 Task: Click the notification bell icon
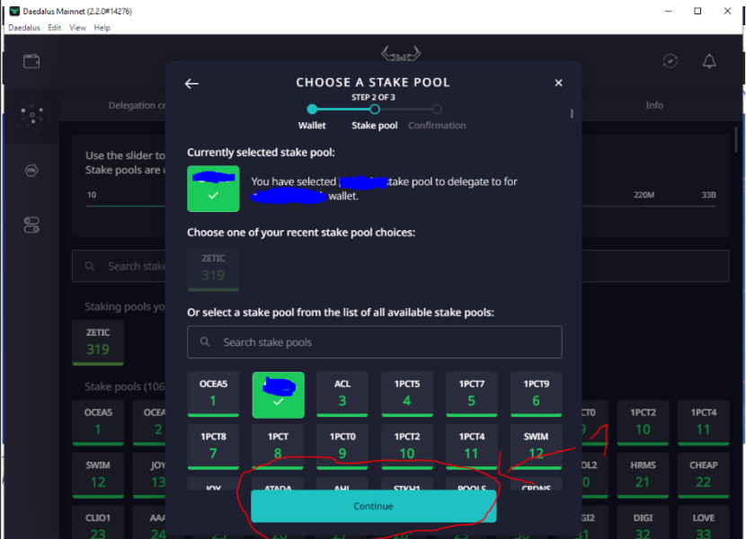click(709, 61)
